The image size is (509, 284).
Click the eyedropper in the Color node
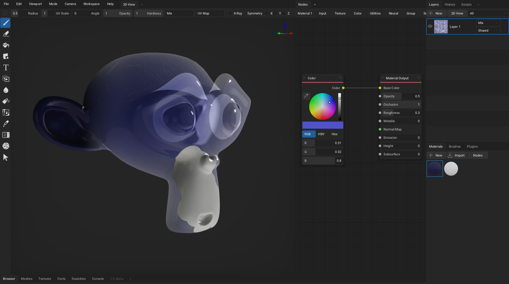306,96
